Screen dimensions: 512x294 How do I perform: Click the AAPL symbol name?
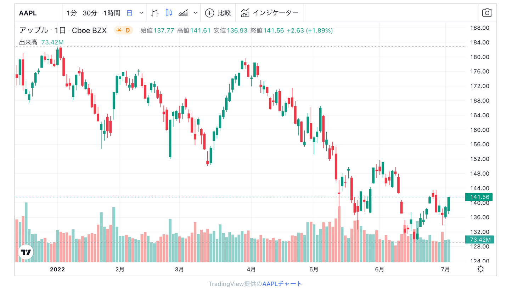[x=27, y=12]
